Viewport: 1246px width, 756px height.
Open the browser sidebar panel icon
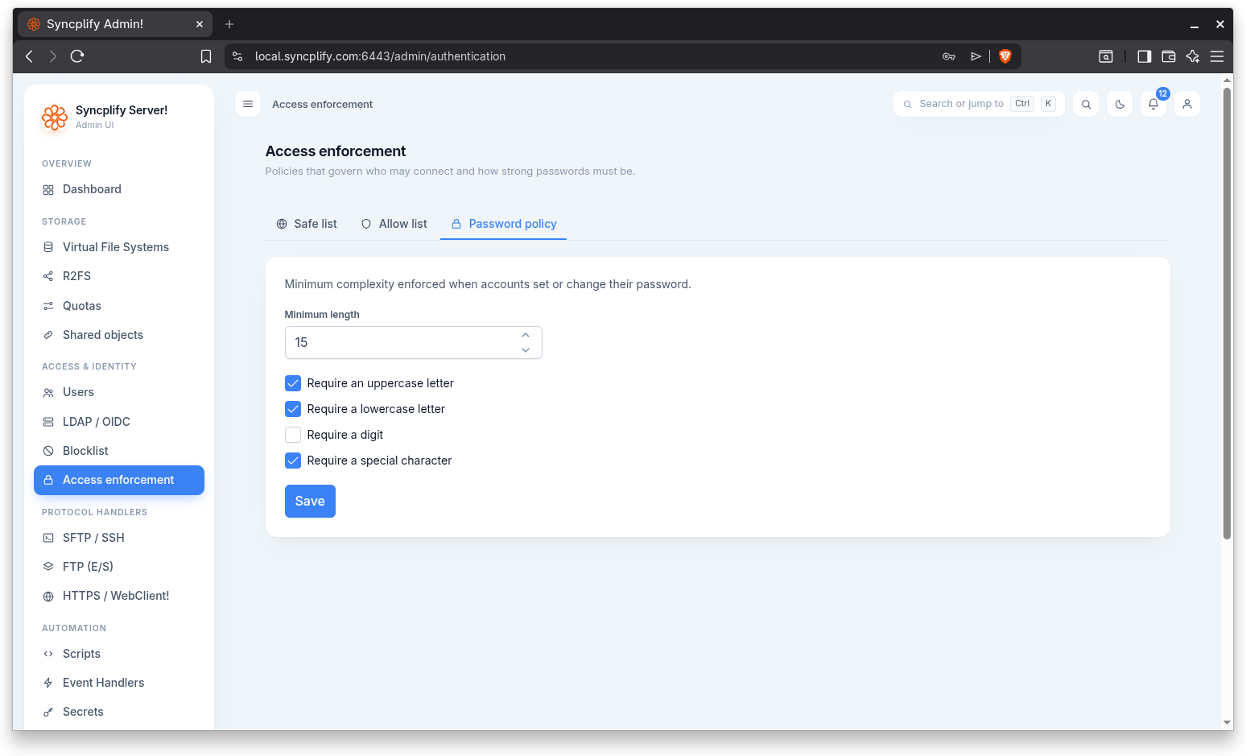click(1144, 56)
